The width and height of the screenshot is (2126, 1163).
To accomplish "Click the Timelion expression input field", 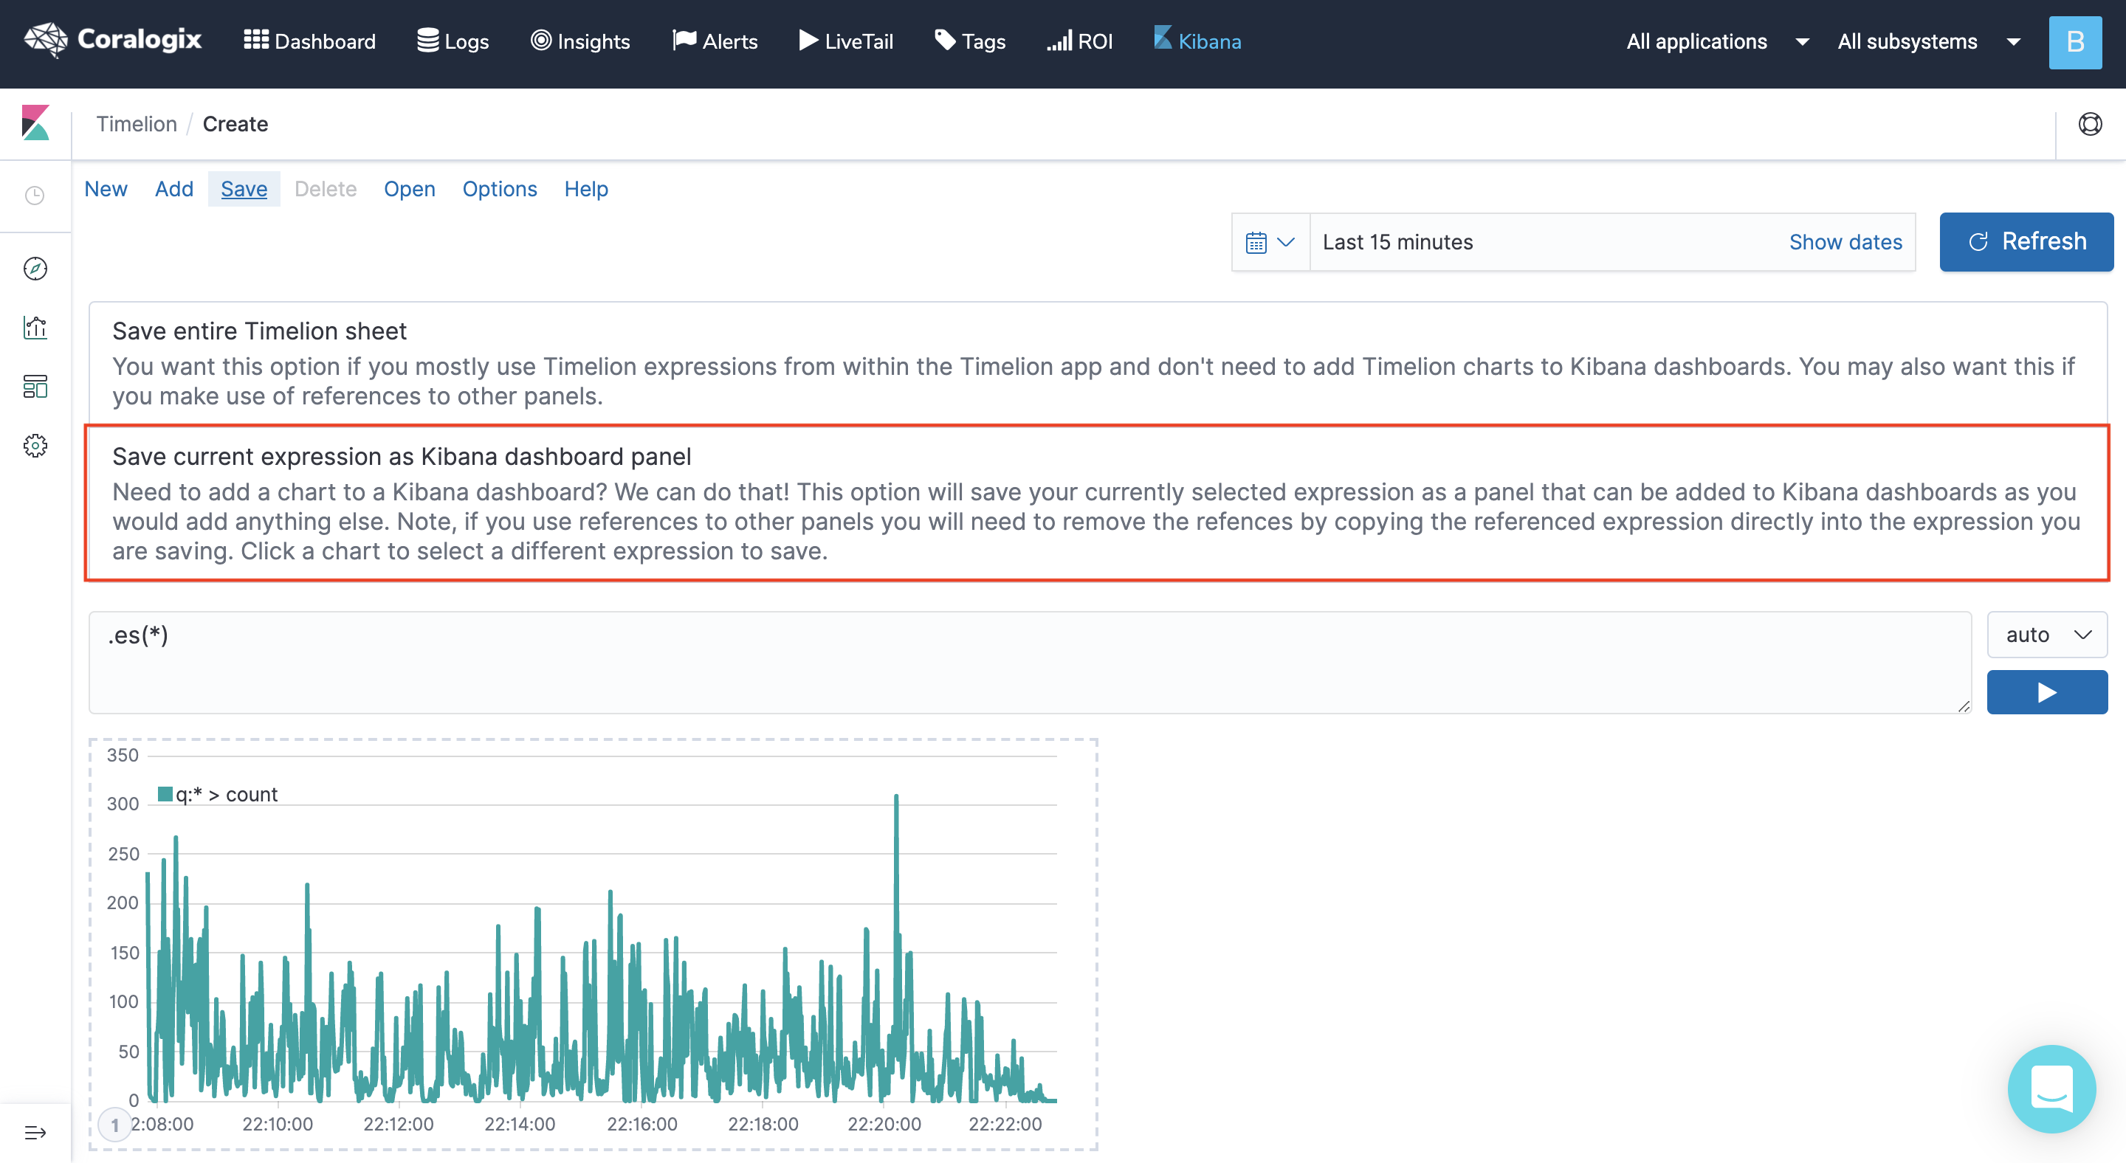I will point(1030,663).
